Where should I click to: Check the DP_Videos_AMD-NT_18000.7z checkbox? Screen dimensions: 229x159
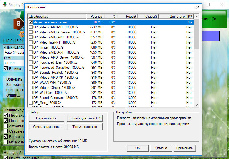(x=30, y=27)
